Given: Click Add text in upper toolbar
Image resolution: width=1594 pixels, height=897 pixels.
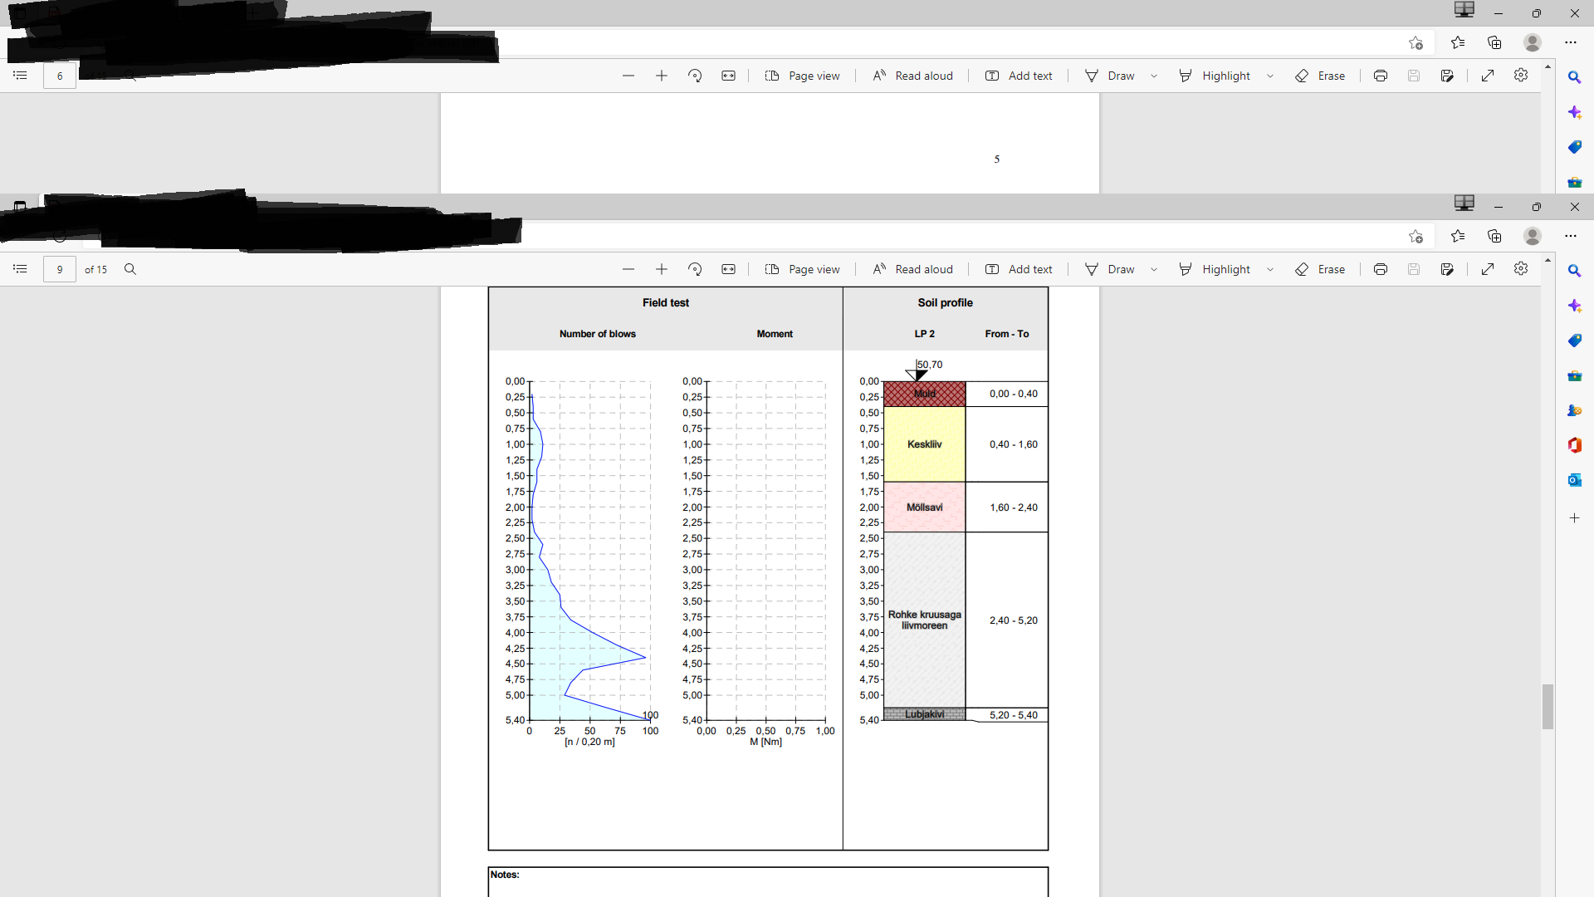Looking at the screenshot, I should click(x=1019, y=76).
